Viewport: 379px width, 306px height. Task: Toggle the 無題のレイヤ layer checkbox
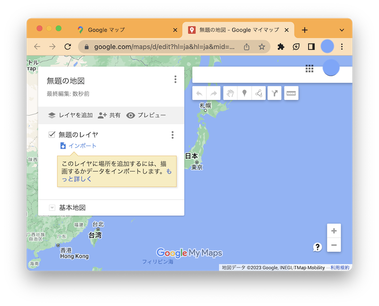click(52, 135)
